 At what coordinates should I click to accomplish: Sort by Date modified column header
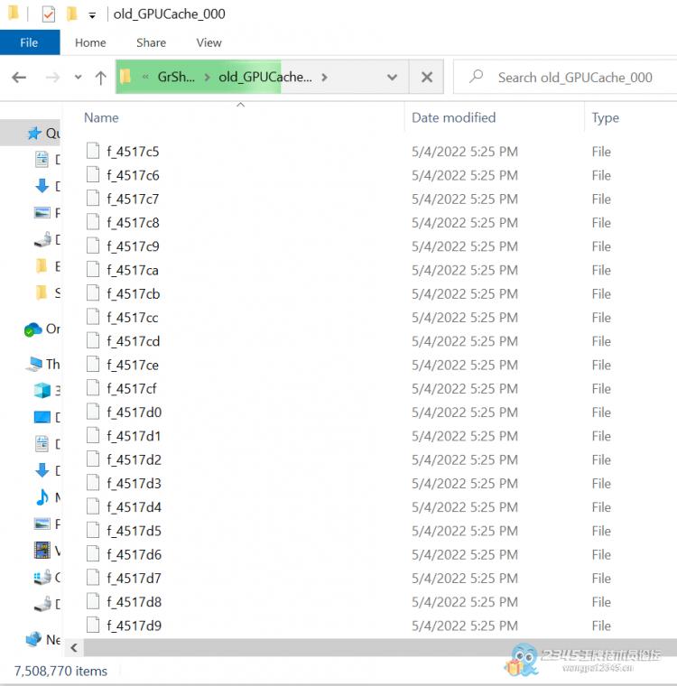coord(454,117)
